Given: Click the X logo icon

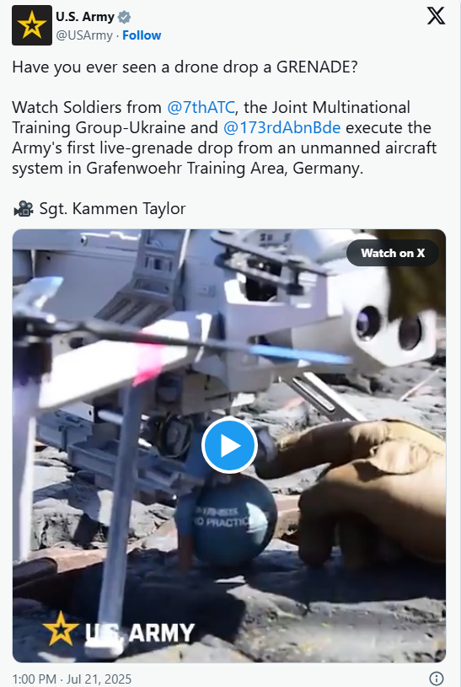Looking at the screenshot, I should point(436,16).
